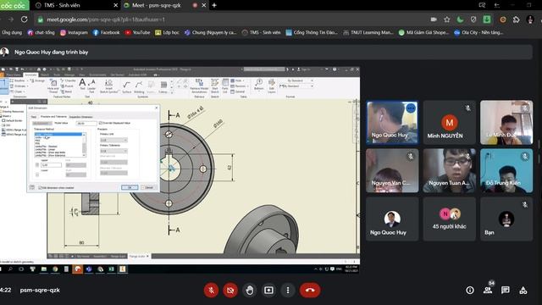The width and height of the screenshot is (542, 305).
Task: Select the Text tool in Inventor ribbon
Action: coord(82,85)
